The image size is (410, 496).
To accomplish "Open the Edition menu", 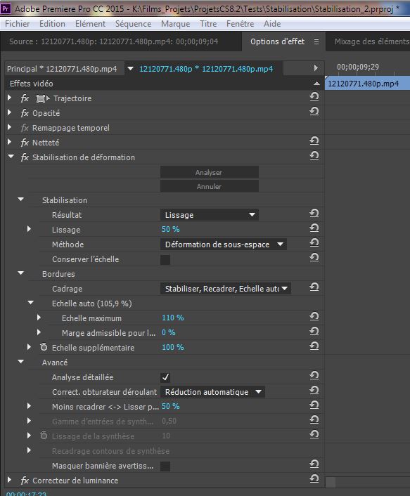I will coord(52,24).
